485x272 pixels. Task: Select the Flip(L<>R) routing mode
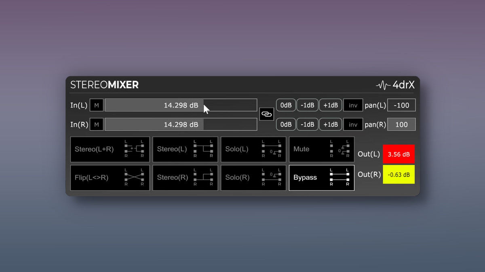(x=110, y=178)
